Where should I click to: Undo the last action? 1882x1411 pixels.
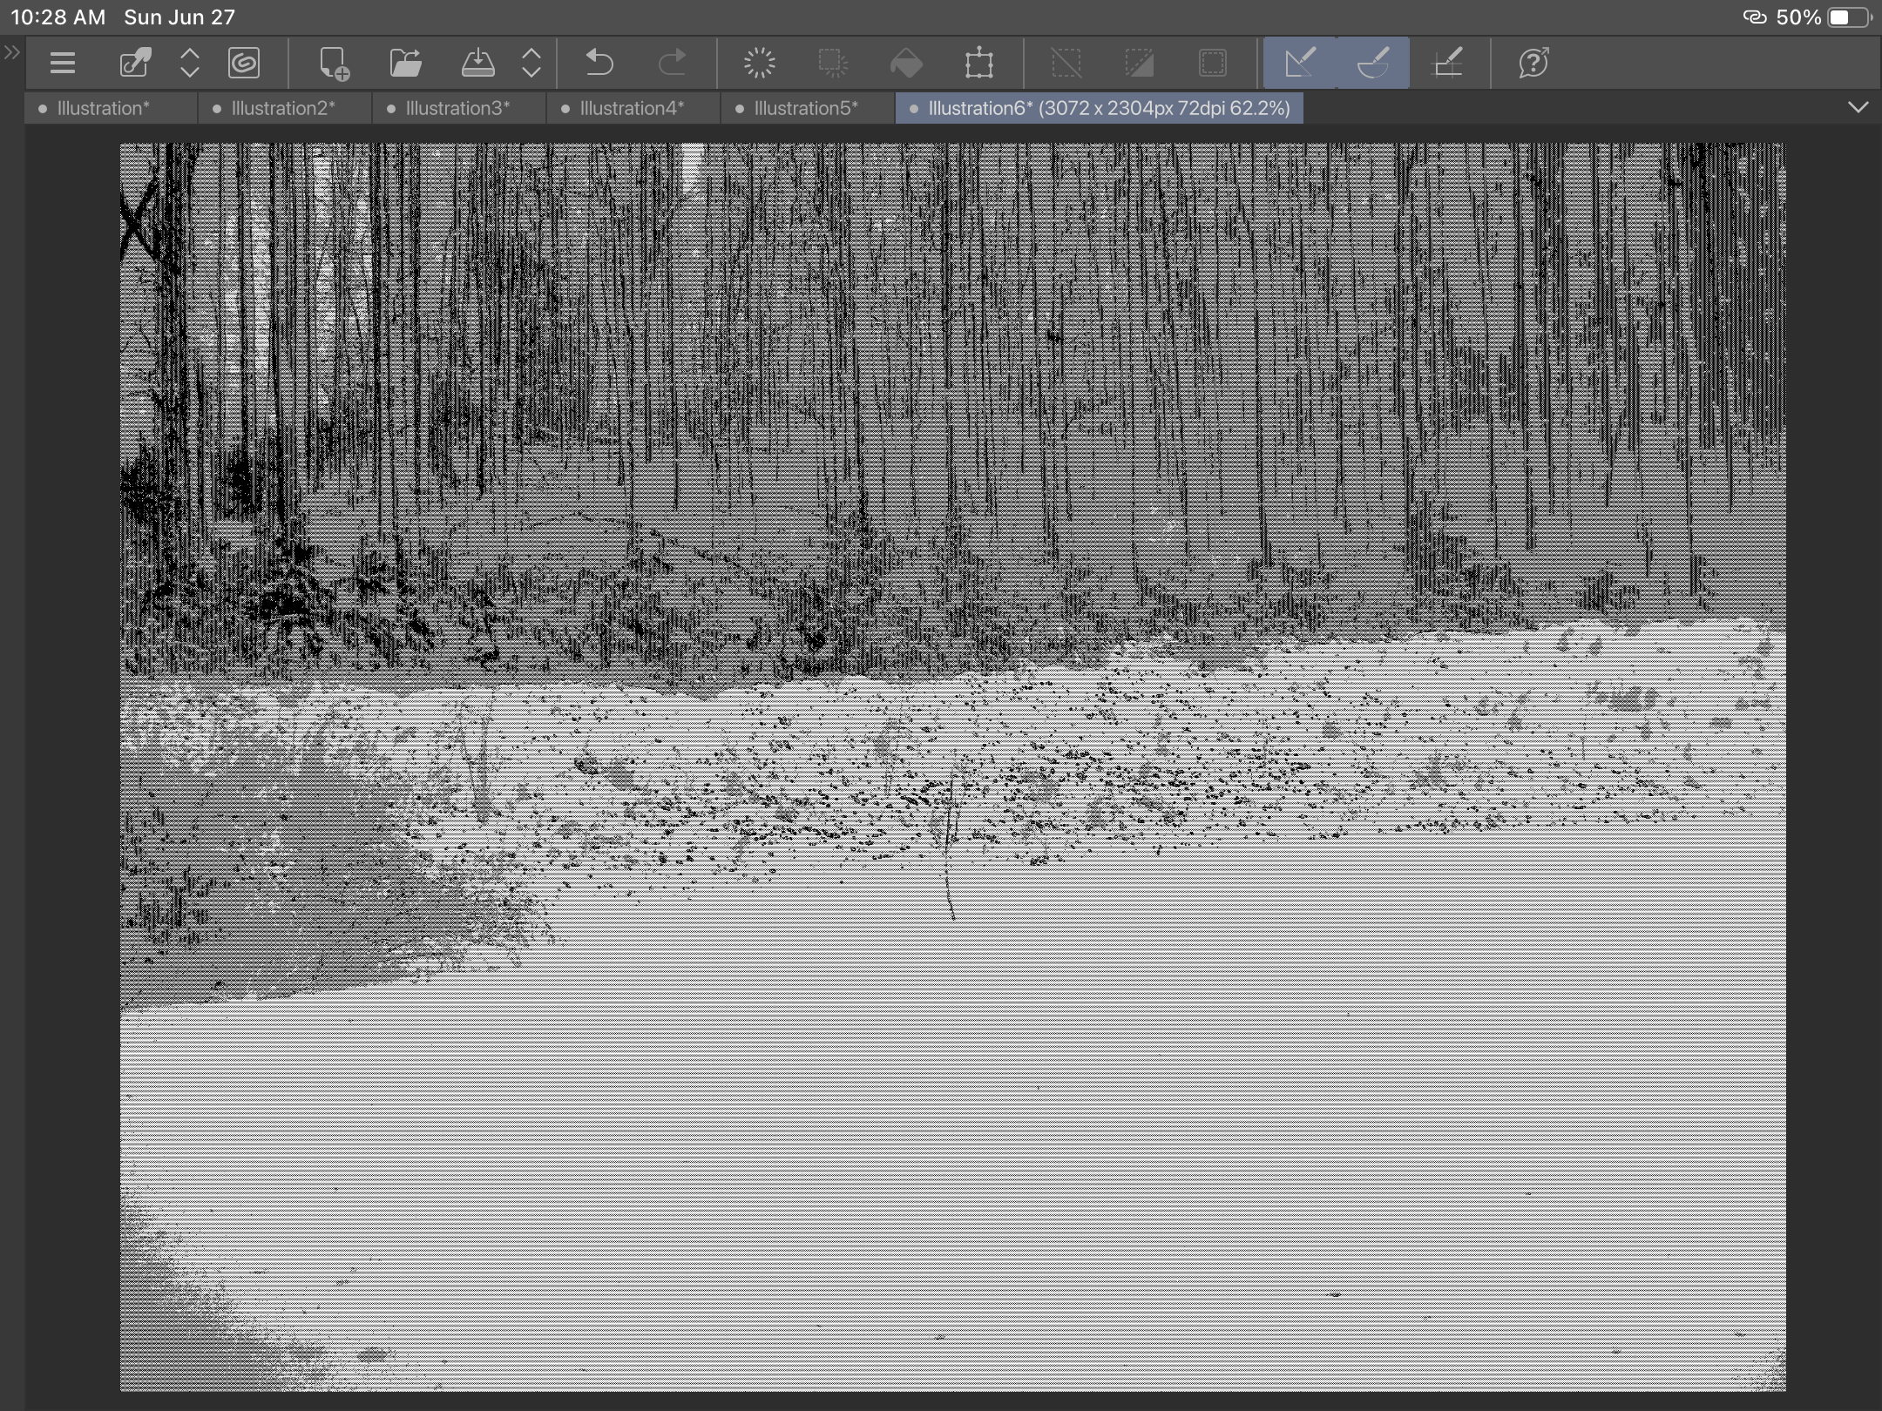click(599, 63)
